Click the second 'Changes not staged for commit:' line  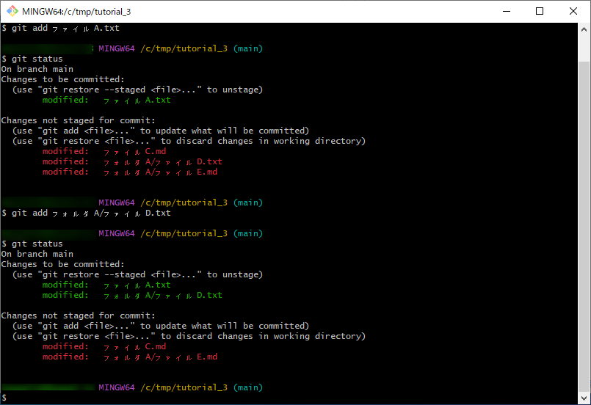(x=78, y=315)
